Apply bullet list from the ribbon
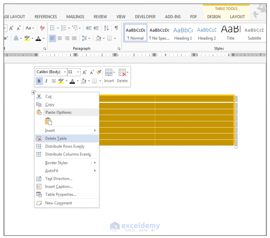This screenshot has width=270, height=238. [x=52, y=28]
